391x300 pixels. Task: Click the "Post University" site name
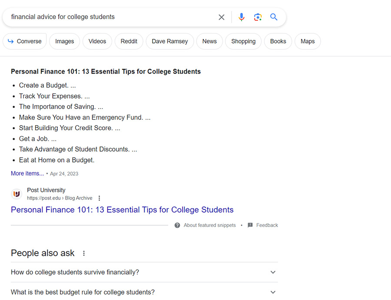pos(46,190)
